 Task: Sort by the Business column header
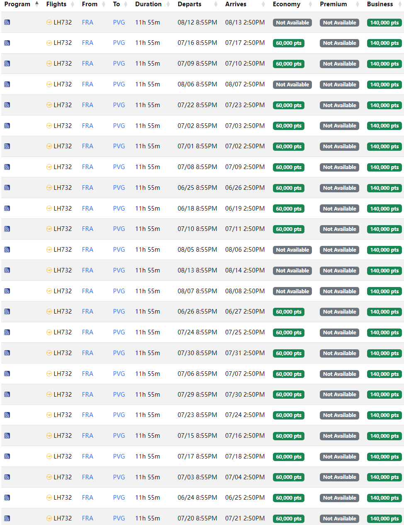point(380,4)
